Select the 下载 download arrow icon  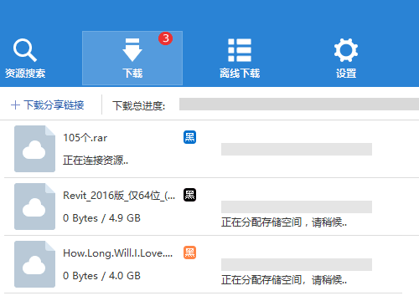132,50
